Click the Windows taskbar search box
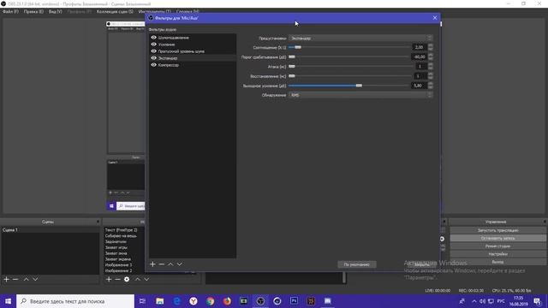This screenshot has height=308, width=548. [75, 301]
